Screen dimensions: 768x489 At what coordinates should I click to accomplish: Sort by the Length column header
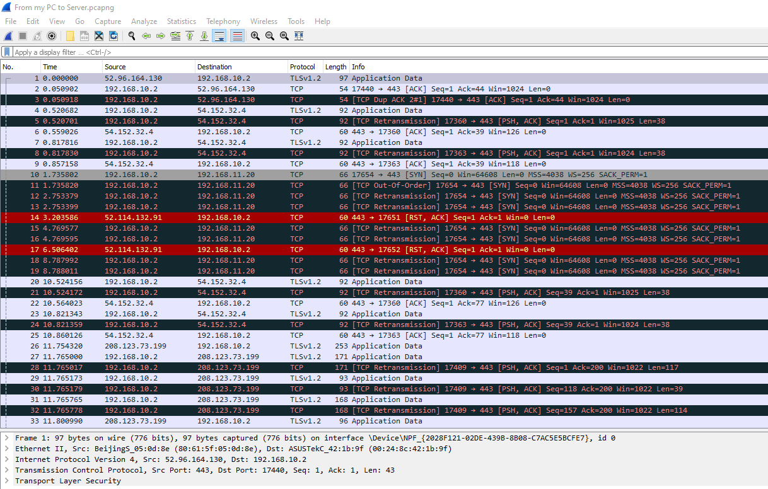[336, 67]
